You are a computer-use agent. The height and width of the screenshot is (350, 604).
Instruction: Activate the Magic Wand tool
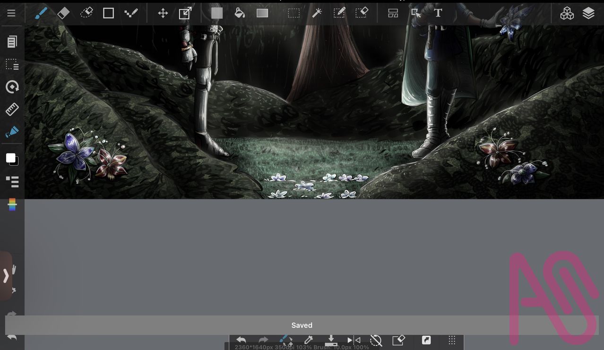point(317,13)
